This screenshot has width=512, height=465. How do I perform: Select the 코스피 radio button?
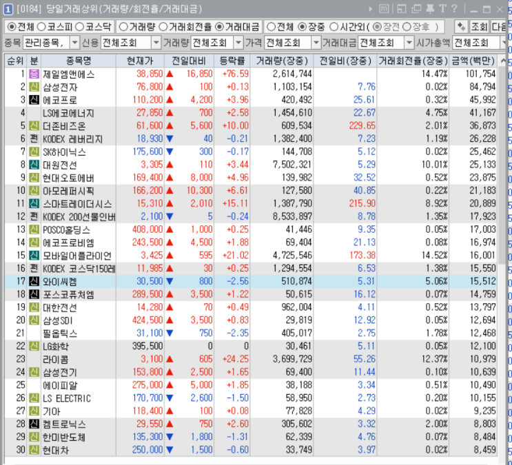41,27
